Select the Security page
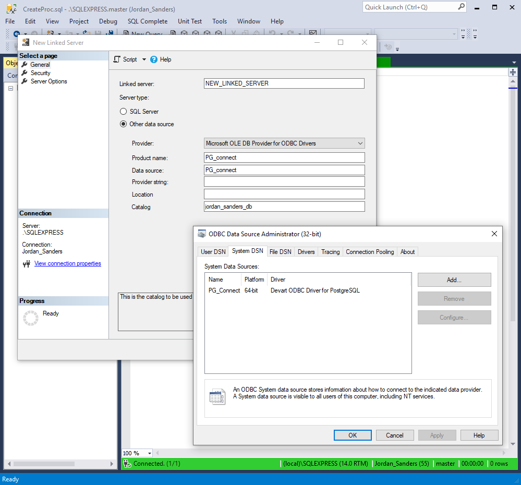Viewport: 521px width, 485px height. 41,73
